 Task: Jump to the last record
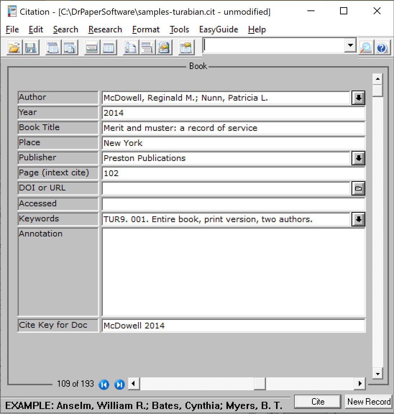point(119,385)
